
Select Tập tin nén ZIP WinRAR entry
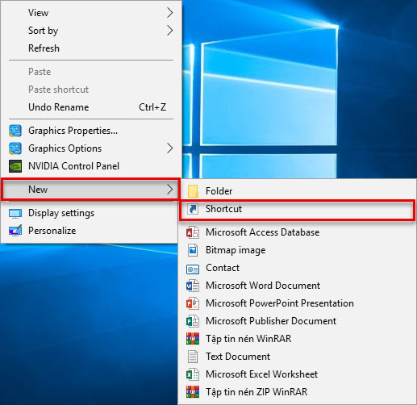click(x=297, y=392)
